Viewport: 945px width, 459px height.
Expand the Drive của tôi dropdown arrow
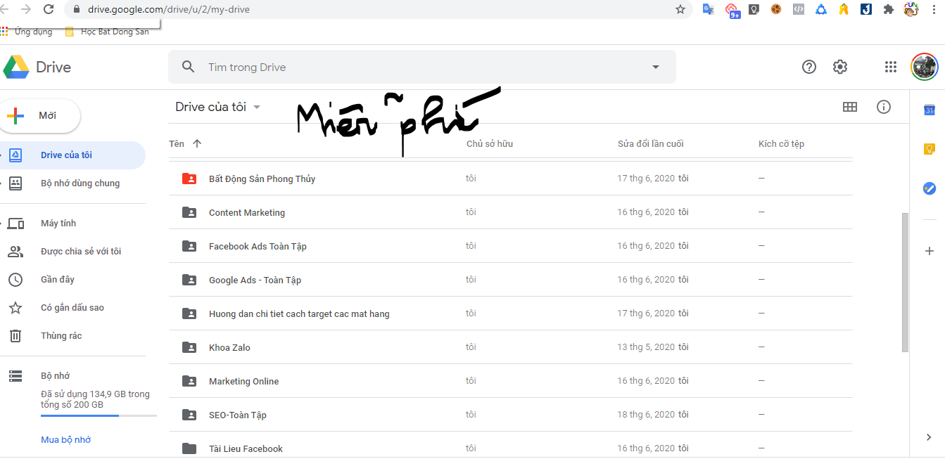pyautogui.click(x=257, y=107)
